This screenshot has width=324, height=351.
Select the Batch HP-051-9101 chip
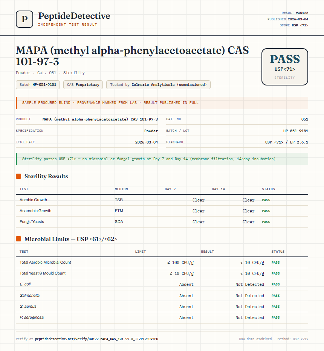pos(38,85)
